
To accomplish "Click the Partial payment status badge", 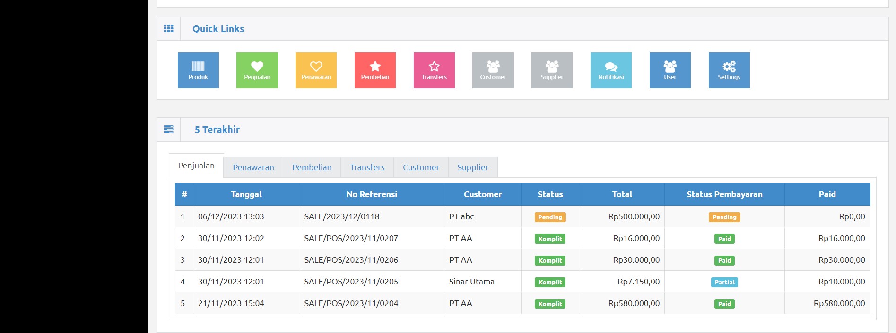I will pos(724,282).
